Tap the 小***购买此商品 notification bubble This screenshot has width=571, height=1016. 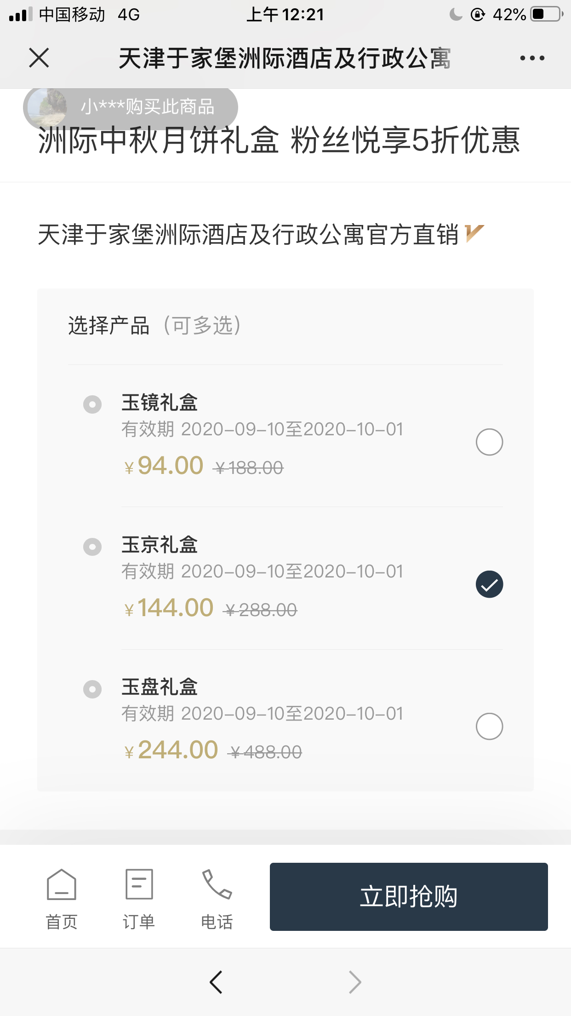[131, 108]
